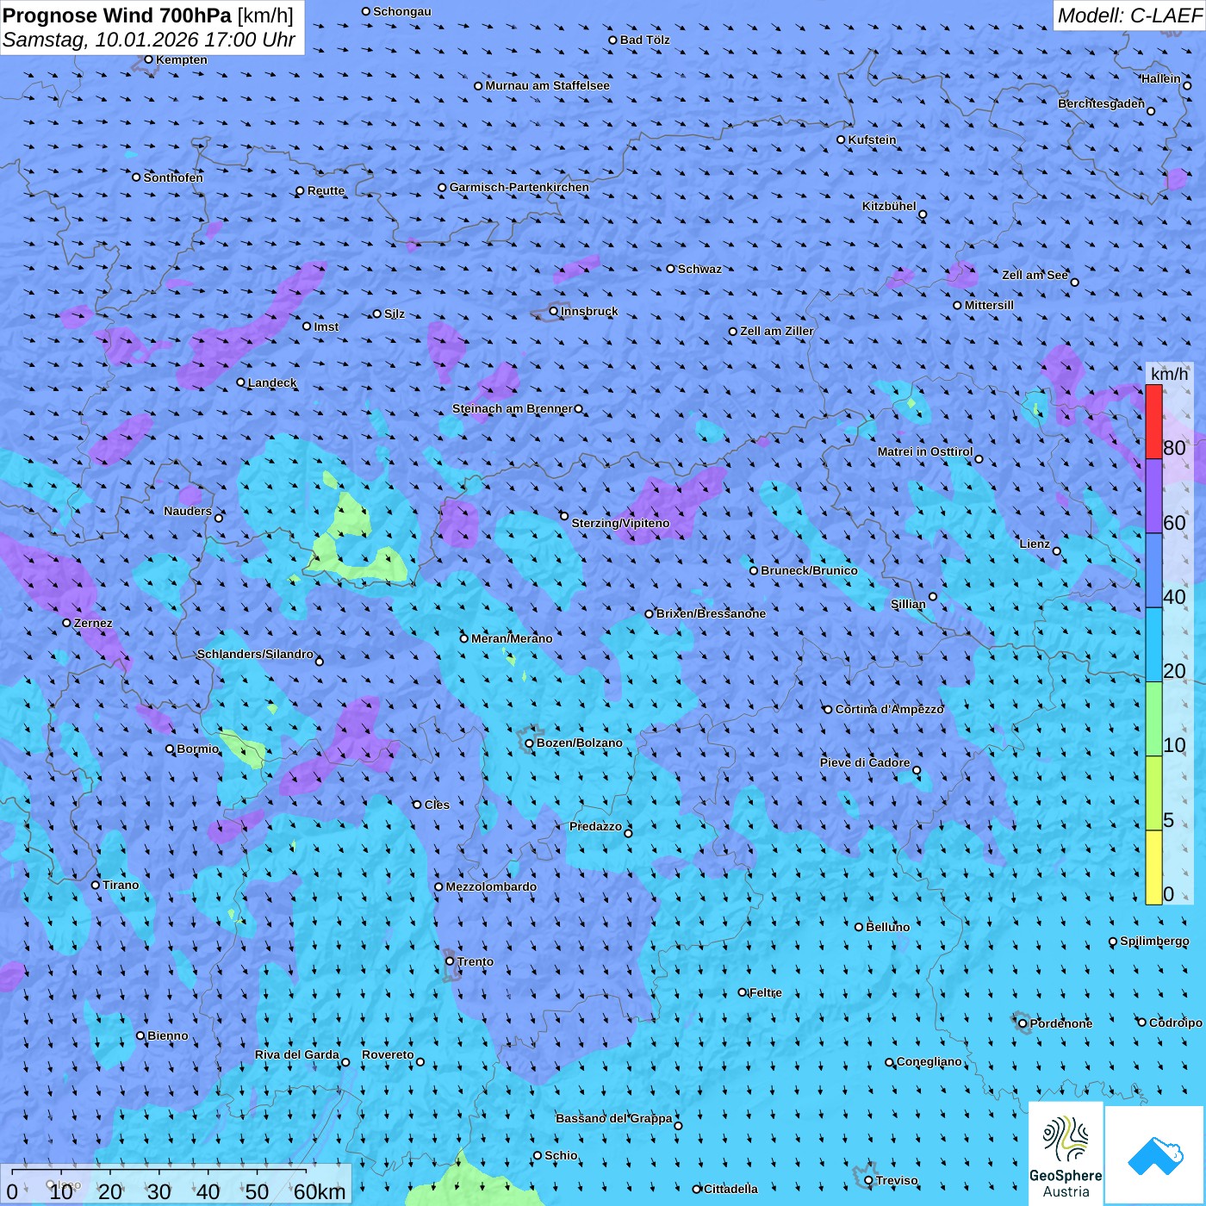The height and width of the screenshot is (1206, 1206).
Task: Click the Pieve di Cadore label
Action: point(865,762)
